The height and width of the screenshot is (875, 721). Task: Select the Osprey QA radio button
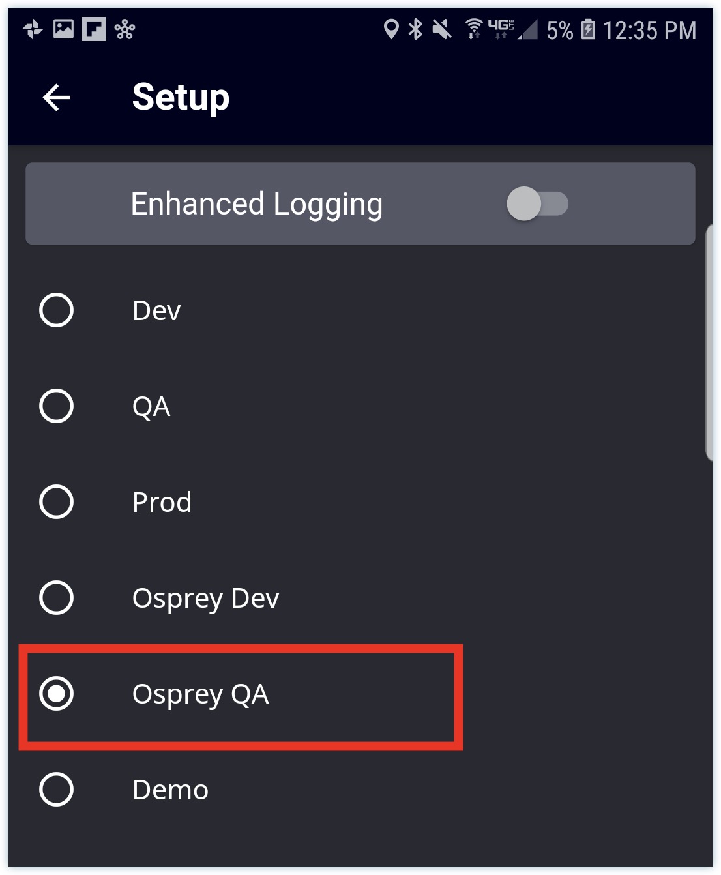(57, 694)
